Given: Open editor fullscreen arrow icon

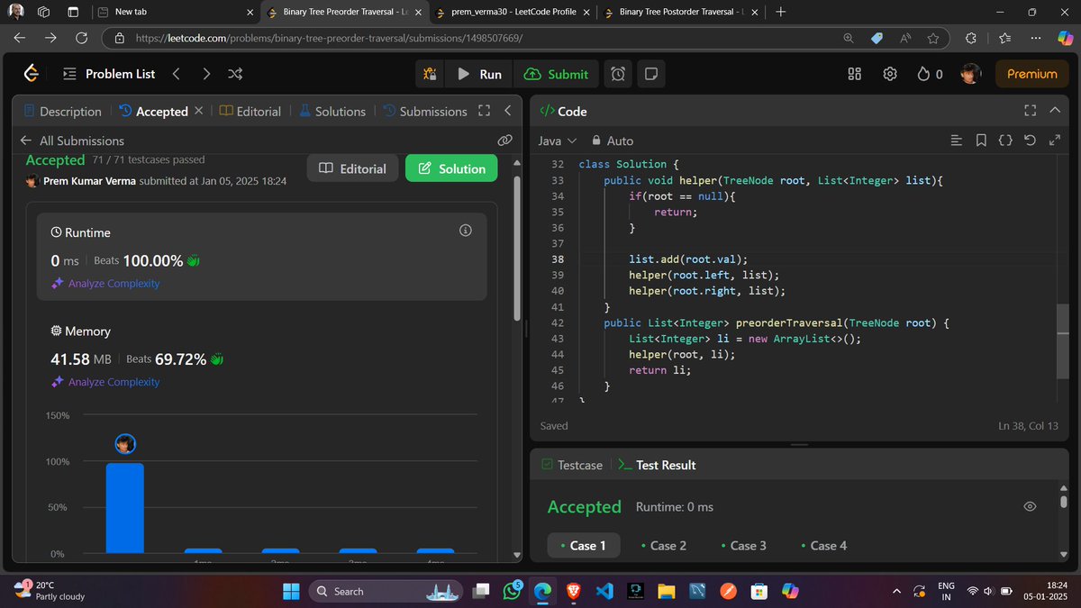Looking at the screenshot, I should pos(1056,141).
